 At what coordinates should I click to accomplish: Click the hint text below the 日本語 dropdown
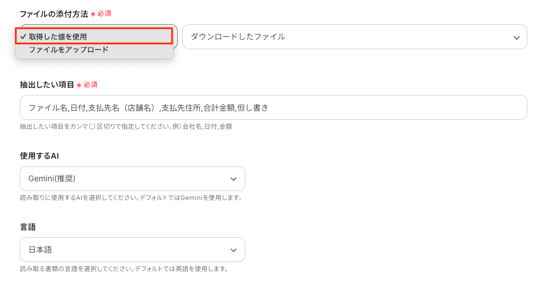pyautogui.click(x=124, y=269)
